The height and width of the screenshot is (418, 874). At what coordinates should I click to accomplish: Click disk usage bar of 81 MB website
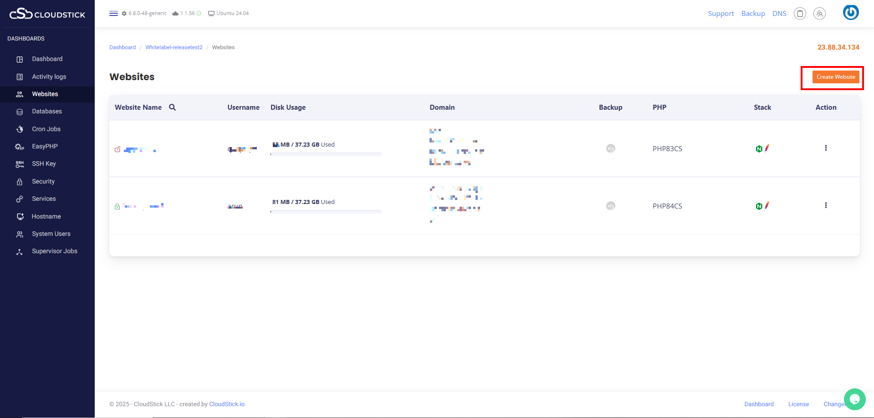coord(326,212)
